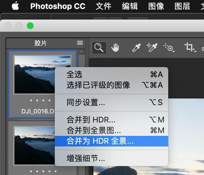Click the filmstrip scroll-up arrow
204x175 pixels.
click(x=82, y=52)
